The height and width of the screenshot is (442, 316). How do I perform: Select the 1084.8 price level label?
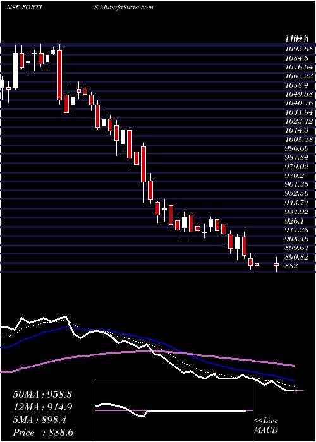[297, 57]
